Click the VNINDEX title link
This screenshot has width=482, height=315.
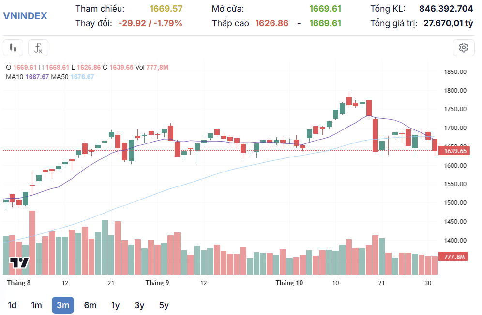pos(25,15)
